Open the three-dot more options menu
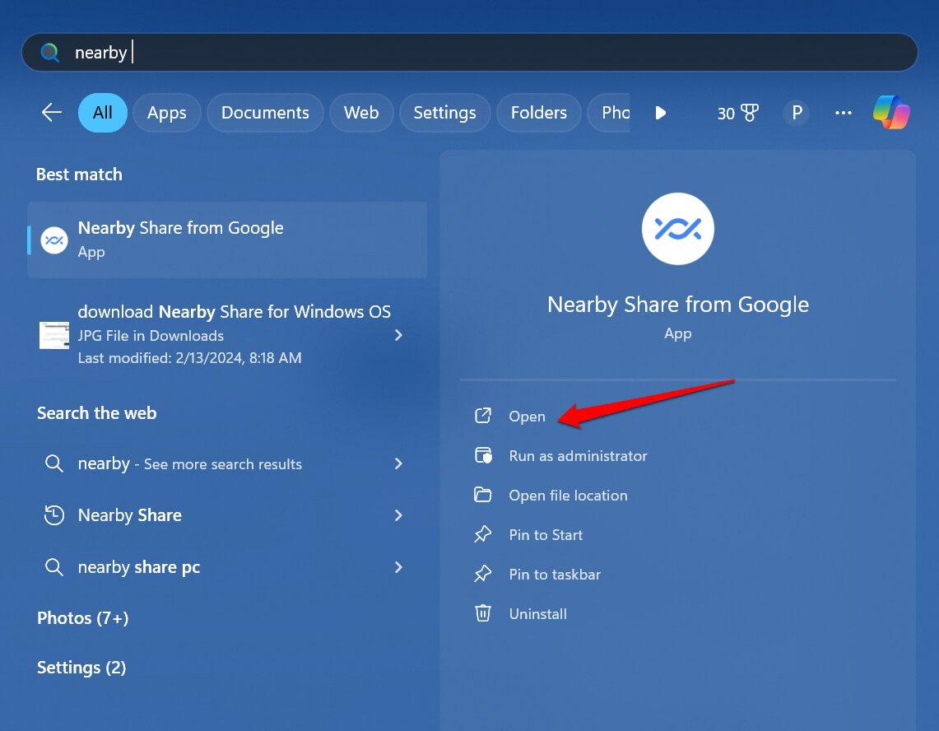Screen dimensions: 939x731 click(844, 113)
